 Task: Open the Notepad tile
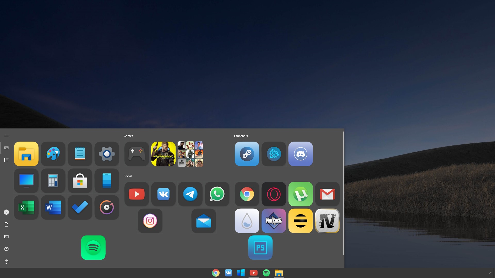point(80,154)
